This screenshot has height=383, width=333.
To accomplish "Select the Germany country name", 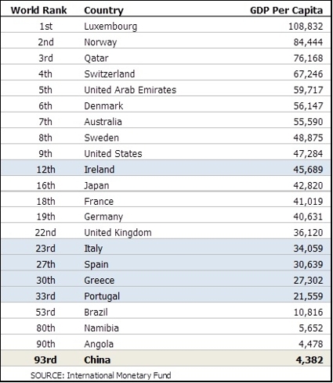I will tap(103, 217).
